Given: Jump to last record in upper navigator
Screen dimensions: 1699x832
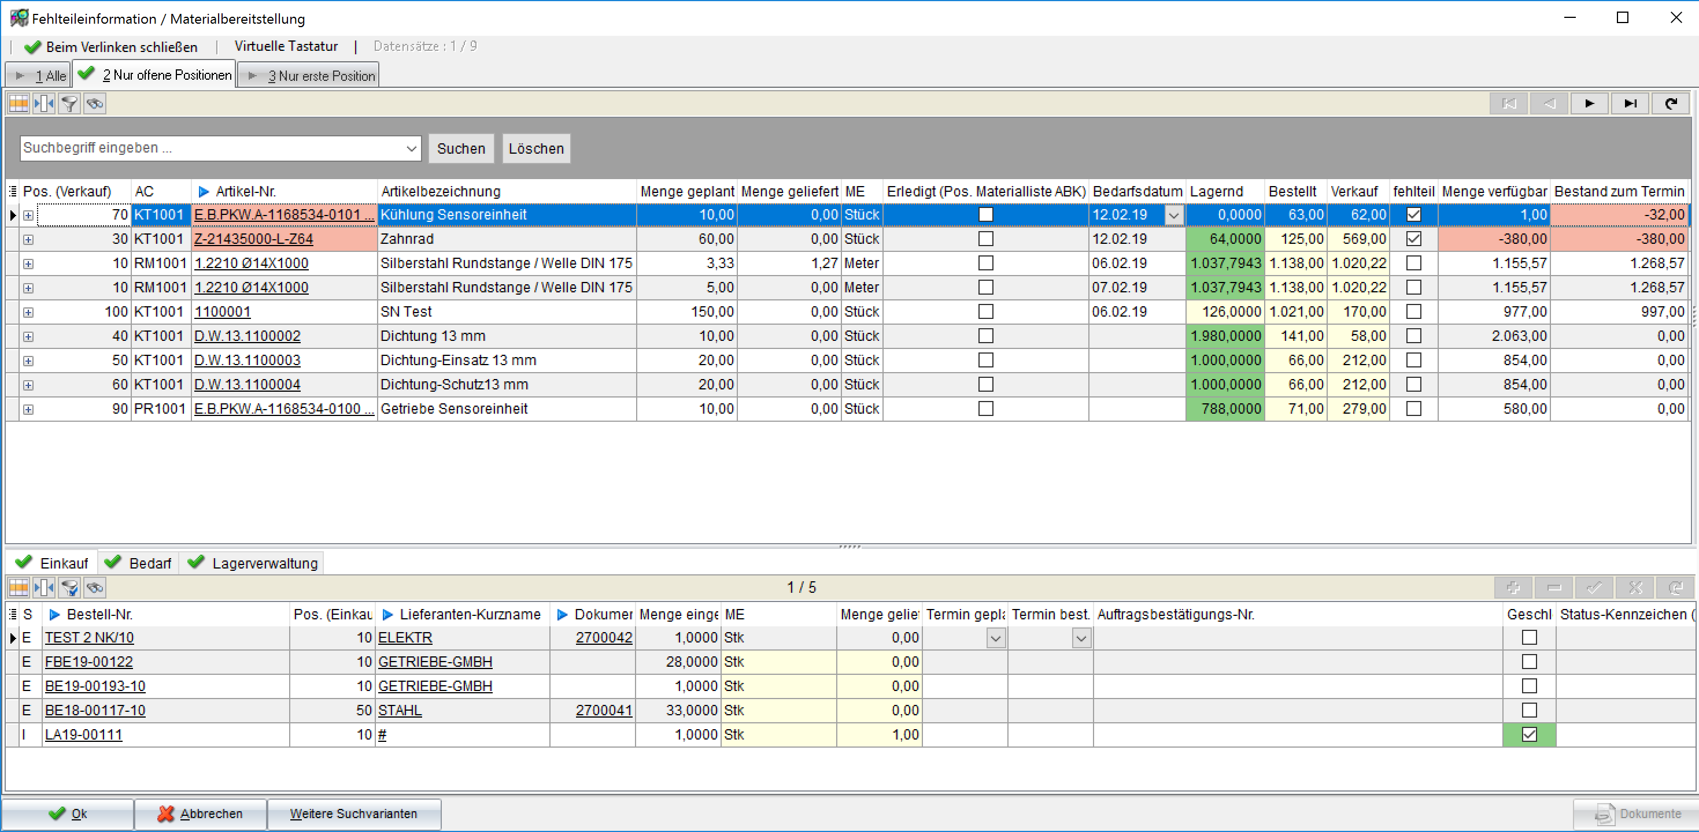Looking at the screenshot, I should pos(1630,103).
